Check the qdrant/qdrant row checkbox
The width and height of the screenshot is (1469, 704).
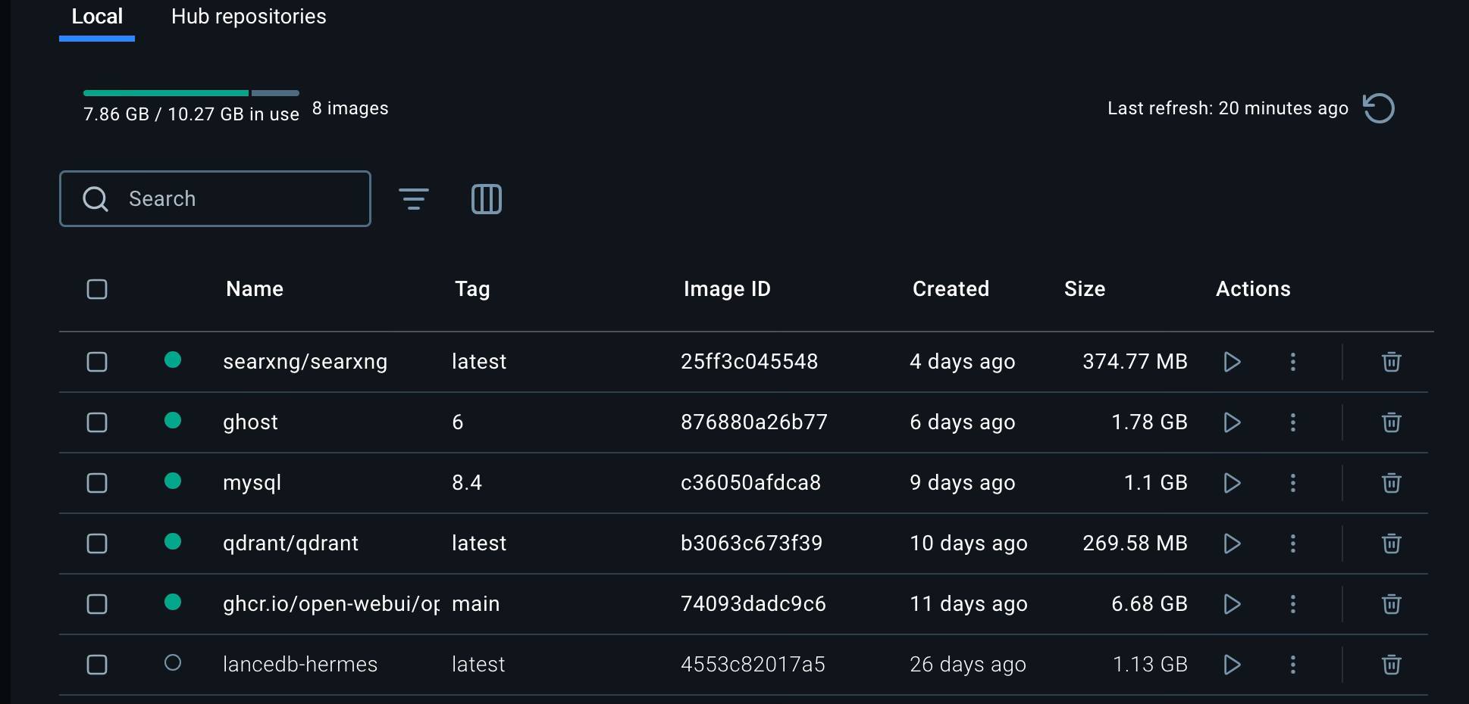click(97, 544)
